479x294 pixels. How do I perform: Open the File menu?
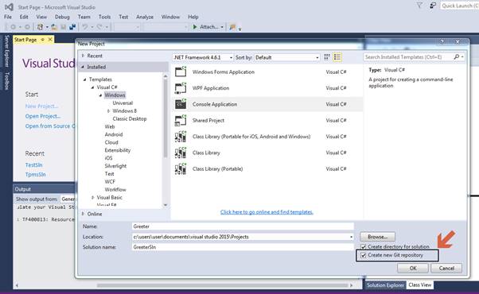coord(8,17)
